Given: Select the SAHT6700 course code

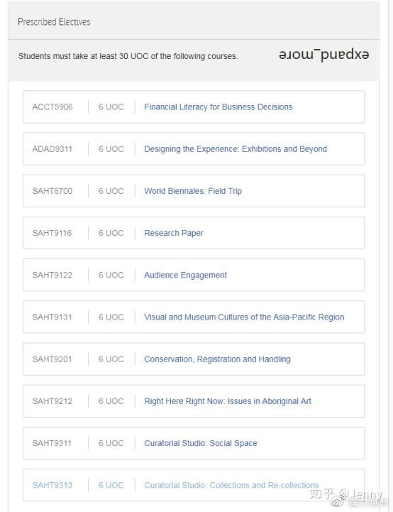Looking at the screenshot, I should [52, 191].
